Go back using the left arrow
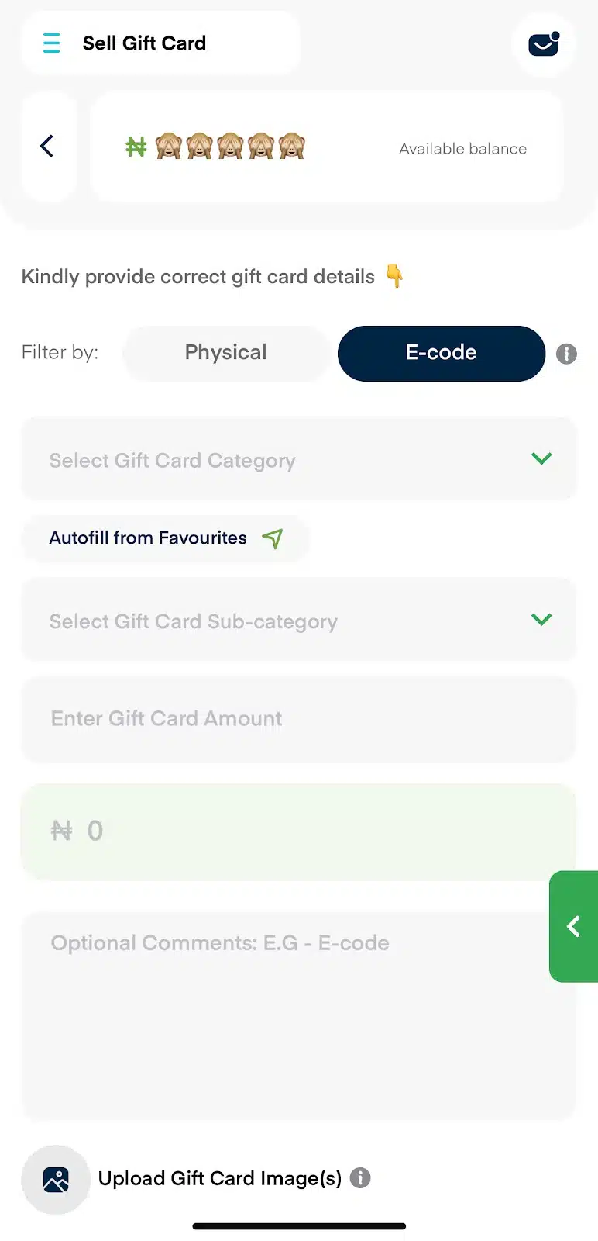This screenshot has height=1241, width=598. pos(48,146)
